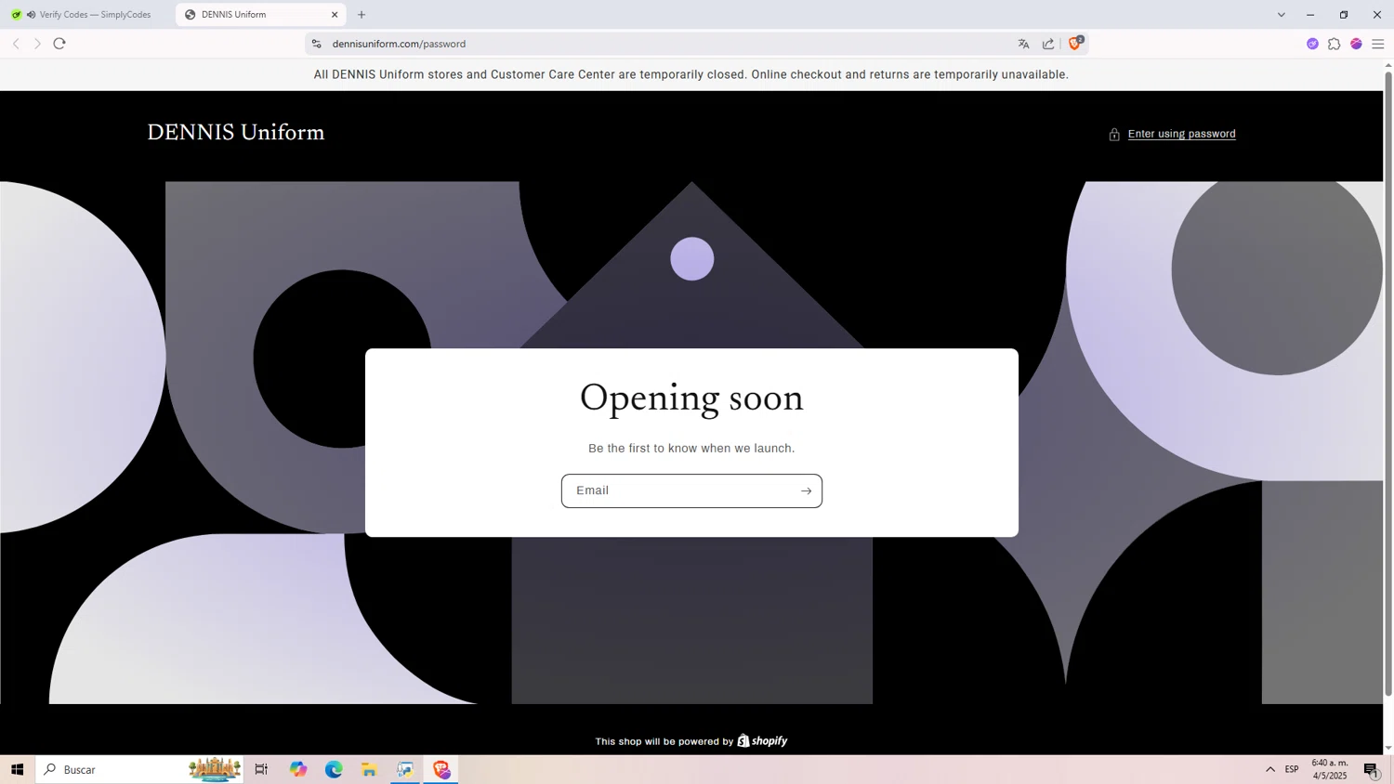Screen dimensions: 1394x784
Task: Submit email with the arrow button
Action: (806, 491)
